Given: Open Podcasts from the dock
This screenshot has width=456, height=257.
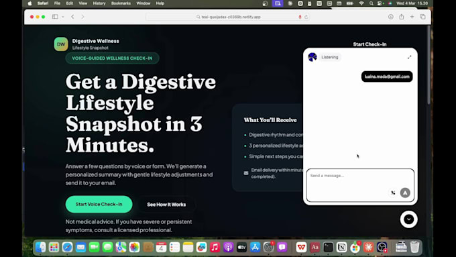Looking at the screenshot, I should click(228, 247).
